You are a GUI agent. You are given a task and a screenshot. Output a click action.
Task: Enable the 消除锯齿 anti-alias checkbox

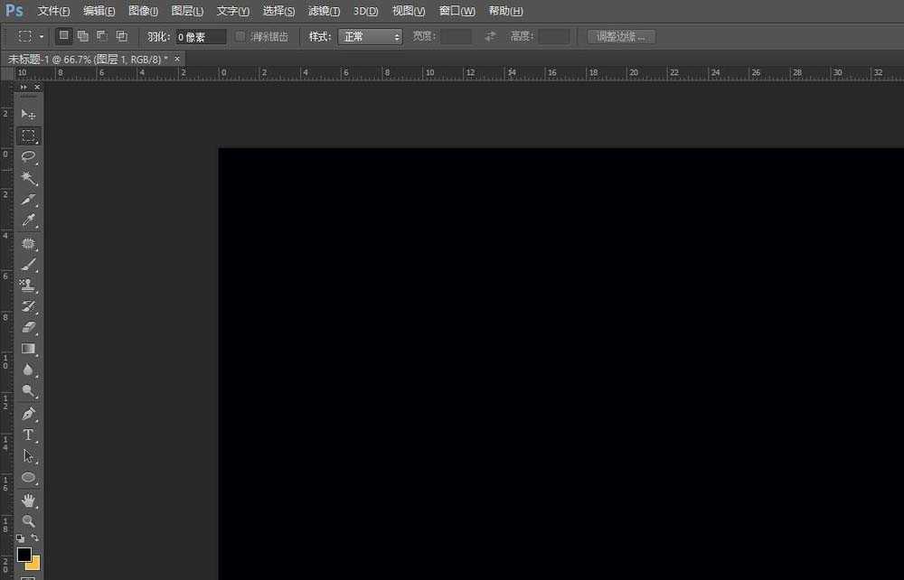[x=240, y=37]
